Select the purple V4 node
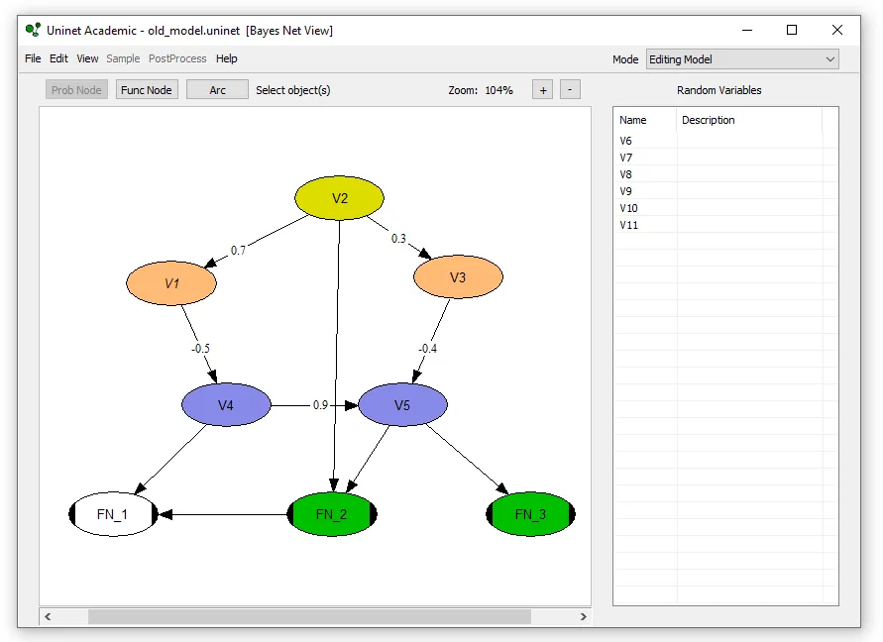The width and height of the screenshot is (883, 642). [x=226, y=405]
